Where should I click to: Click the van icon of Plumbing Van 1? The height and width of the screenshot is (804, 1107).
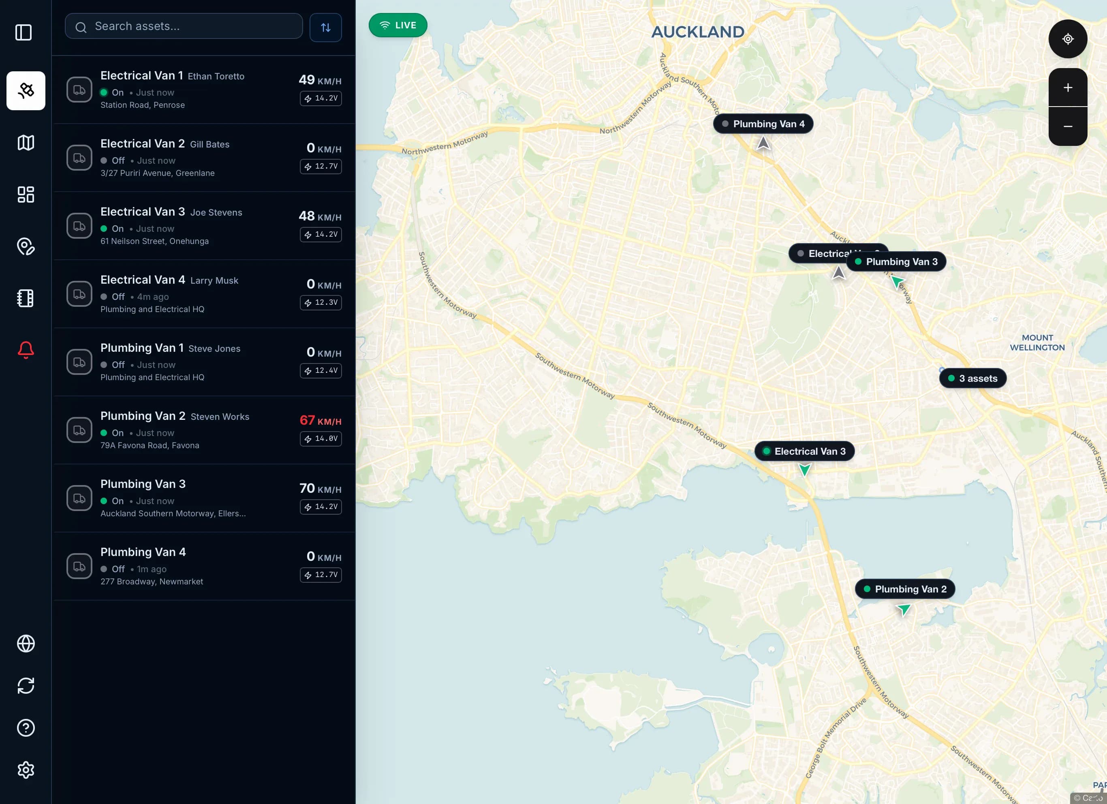tap(79, 362)
